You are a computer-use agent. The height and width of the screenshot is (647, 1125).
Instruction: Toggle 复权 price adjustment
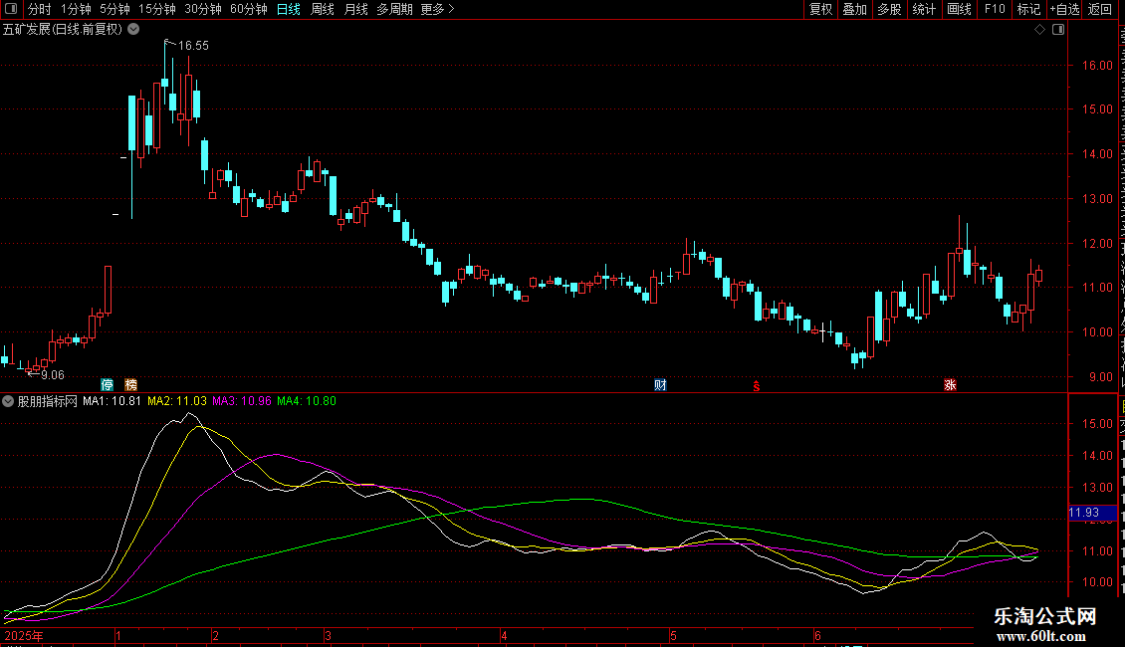point(820,9)
